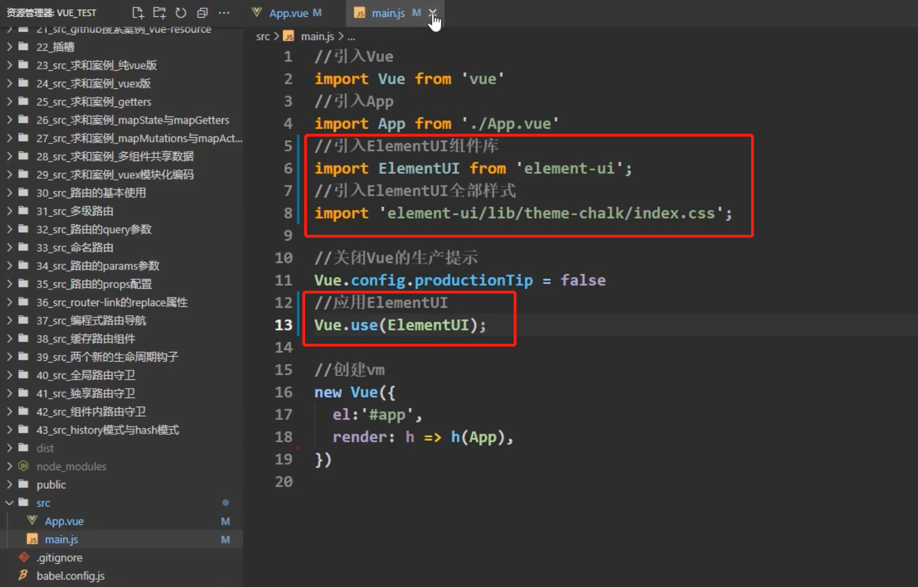Viewport: 918px width, 587px height.
Task: Click the src breadcrumb segment
Action: pyautogui.click(x=263, y=36)
